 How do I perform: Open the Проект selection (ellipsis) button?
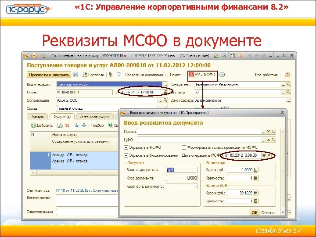coord(264,132)
